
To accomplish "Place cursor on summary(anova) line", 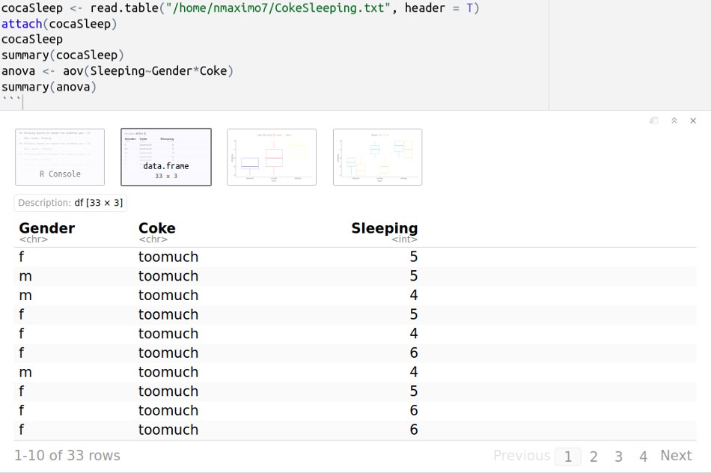I will 49,87.
